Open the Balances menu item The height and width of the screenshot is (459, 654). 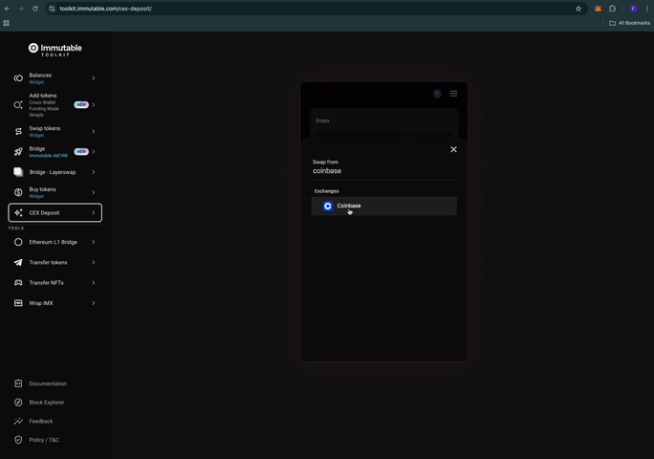55,78
